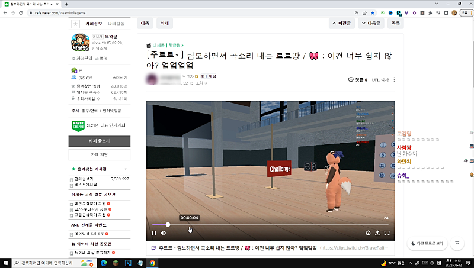Open the Windows notification center
474x268 pixels.
(469, 263)
